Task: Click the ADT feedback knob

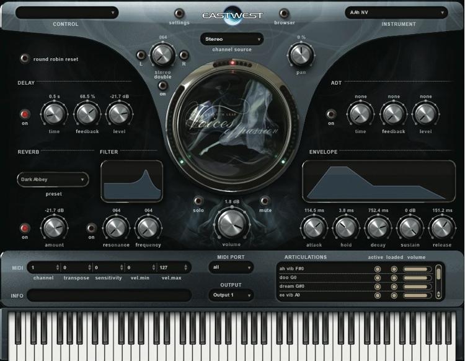Action: [x=393, y=114]
